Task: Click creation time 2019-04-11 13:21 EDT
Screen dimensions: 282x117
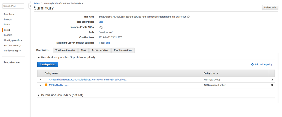Action: point(110,37)
